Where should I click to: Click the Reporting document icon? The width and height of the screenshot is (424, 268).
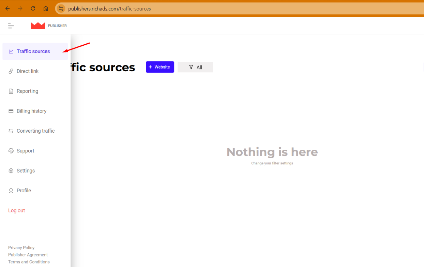coord(11,91)
